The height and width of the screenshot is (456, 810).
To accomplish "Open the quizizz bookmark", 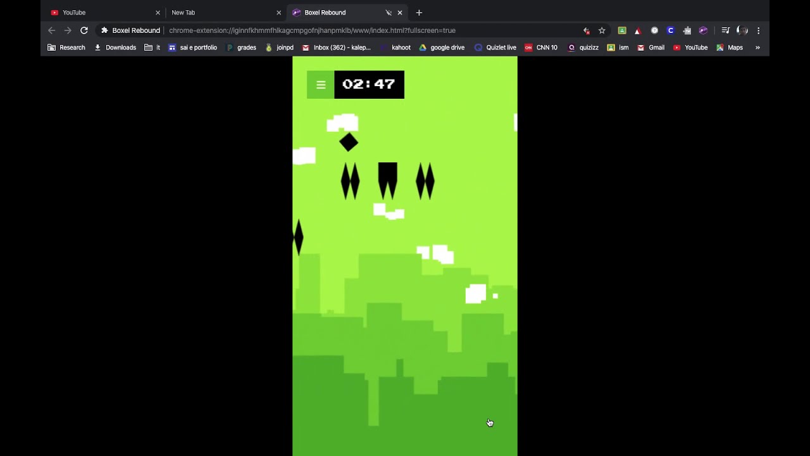I will tap(583, 47).
